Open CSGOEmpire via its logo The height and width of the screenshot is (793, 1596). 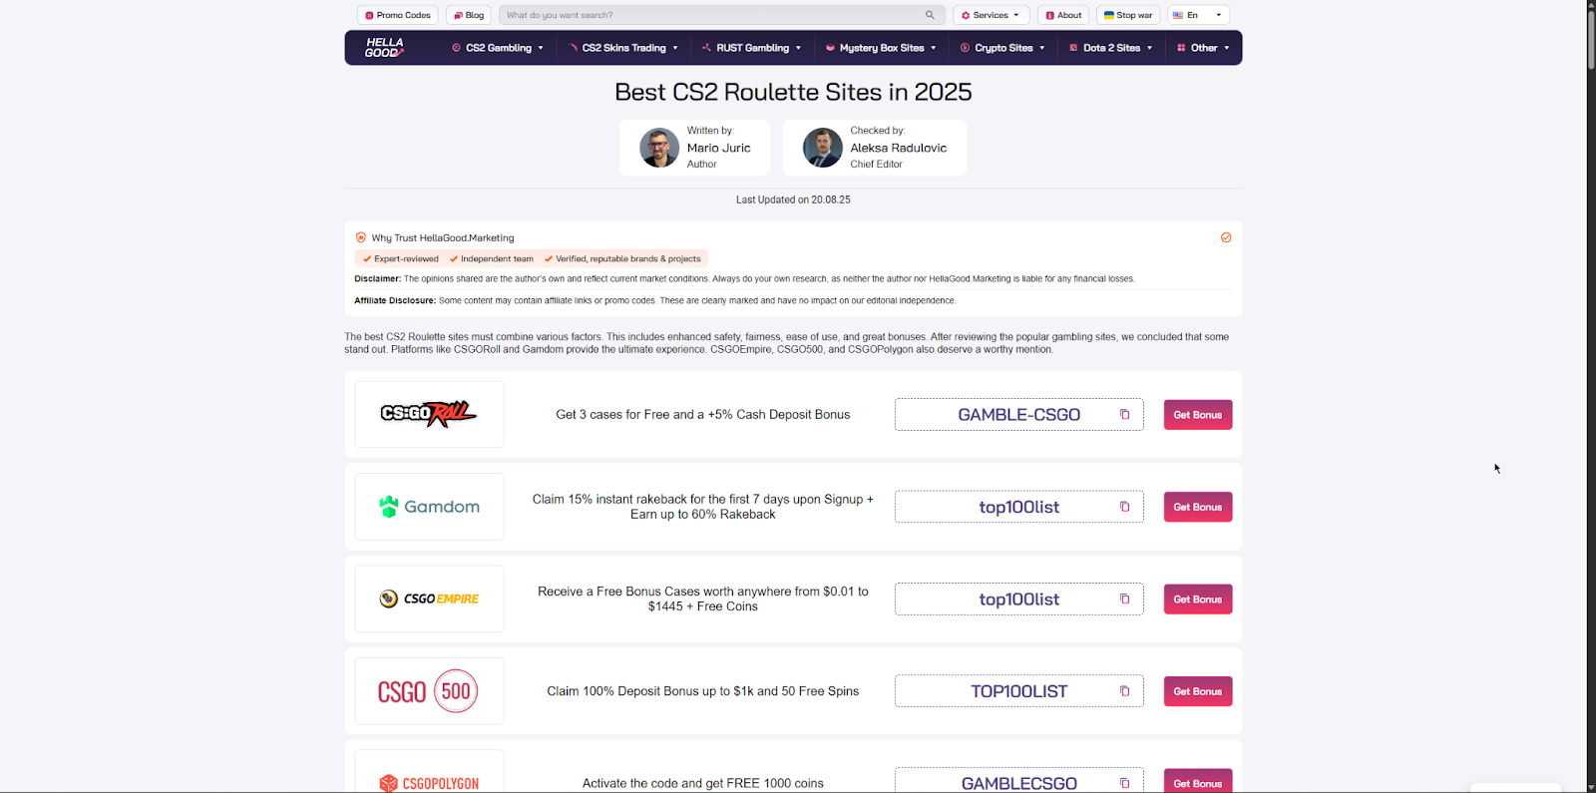point(428,598)
